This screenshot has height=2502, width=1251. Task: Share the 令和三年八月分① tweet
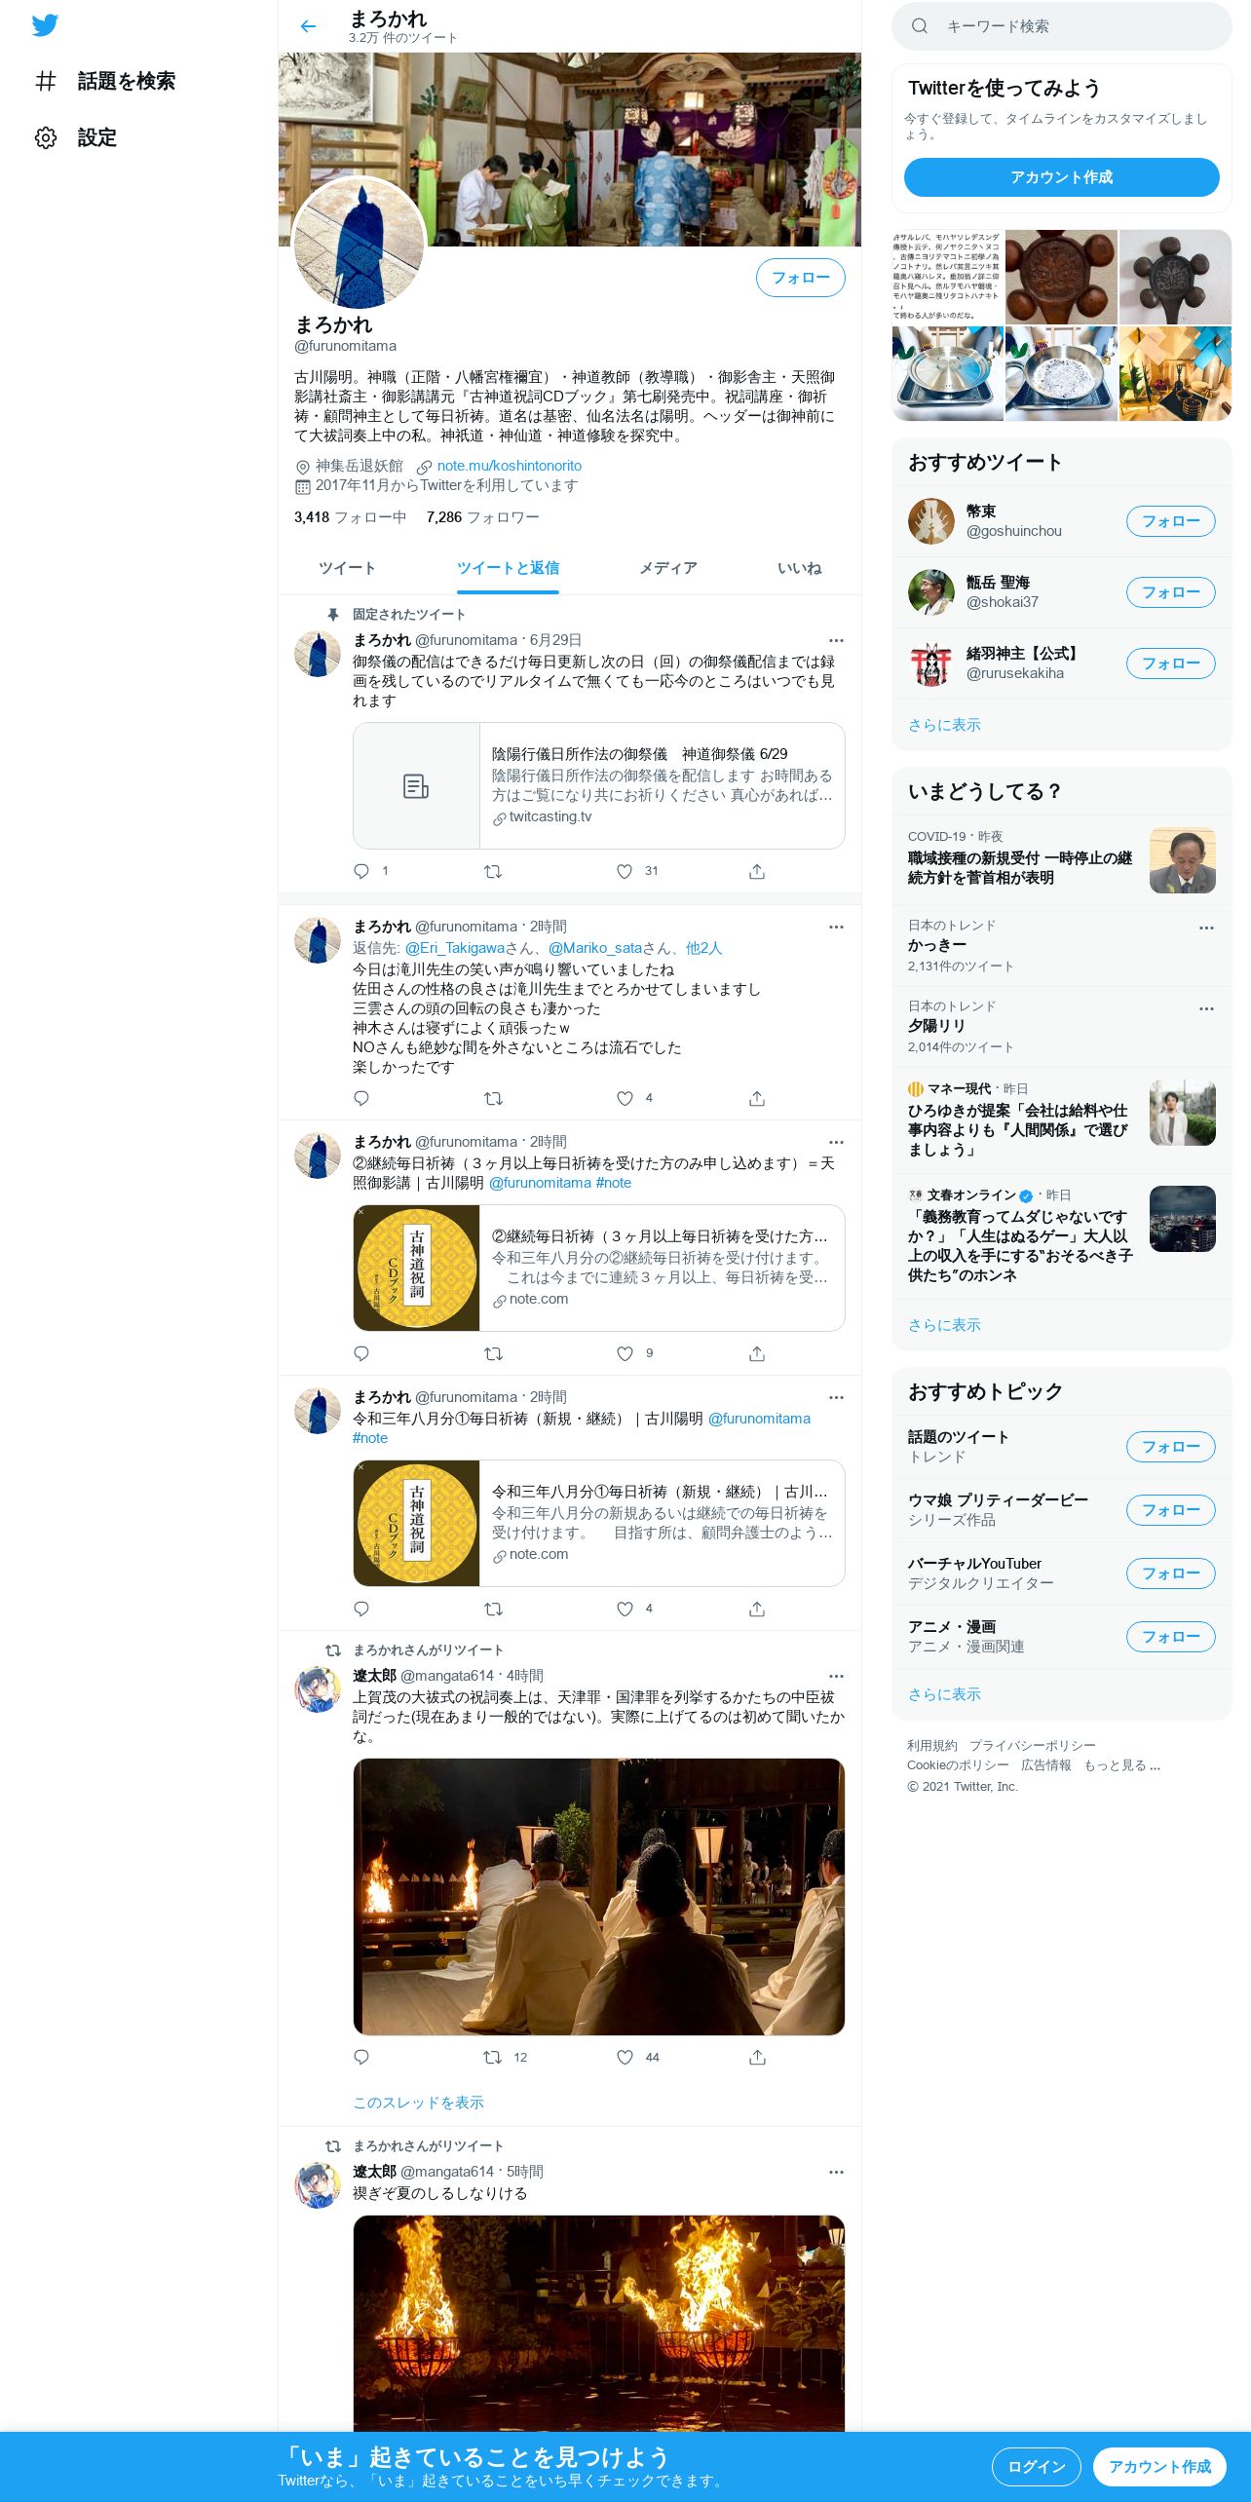click(x=757, y=1609)
